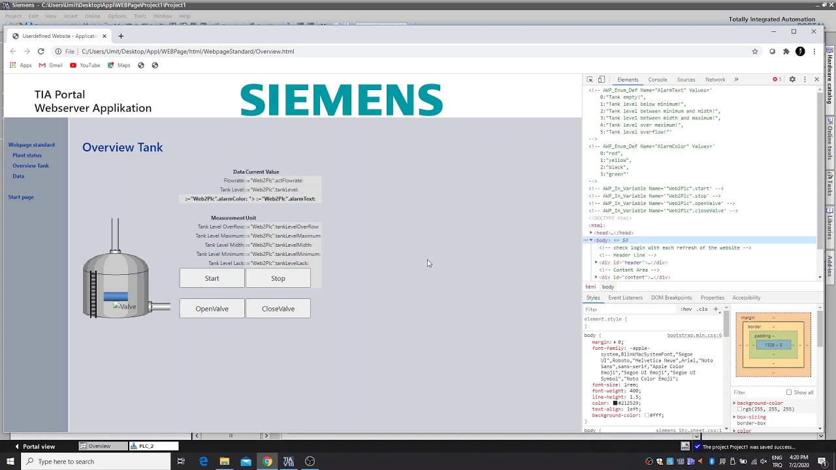Toggle the .cls class editor button

tap(702, 309)
